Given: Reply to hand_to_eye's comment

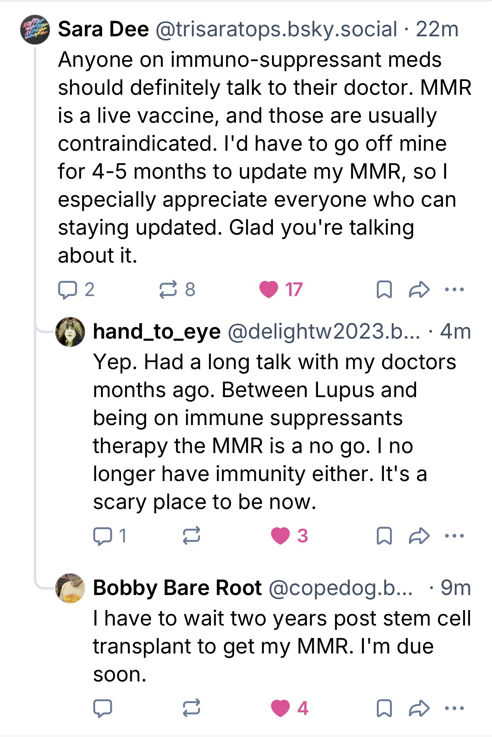Looking at the screenshot, I should (x=101, y=536).
